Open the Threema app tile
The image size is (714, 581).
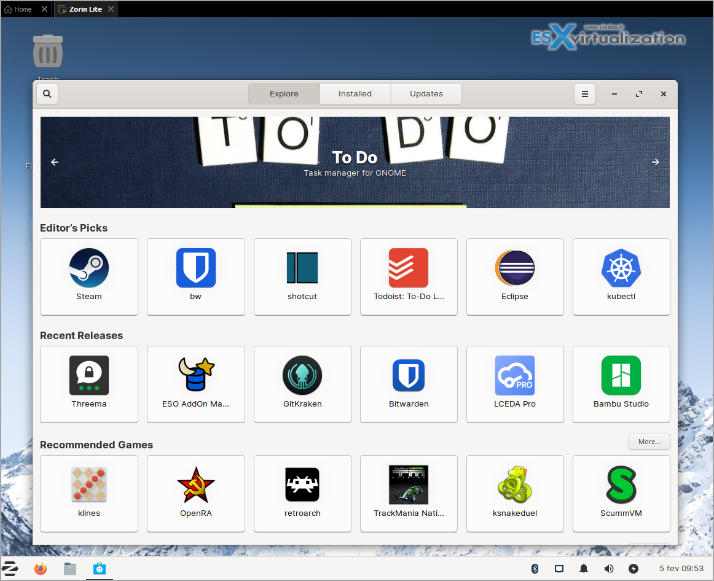(x=89, y=384)
